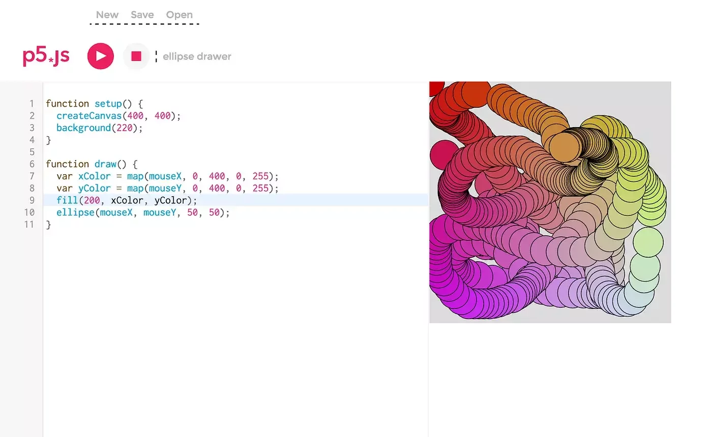Screen dimensions: 712x437
Task: Edit the sketch name 'ellipse drawer'
Action: (x=197, y=56)
